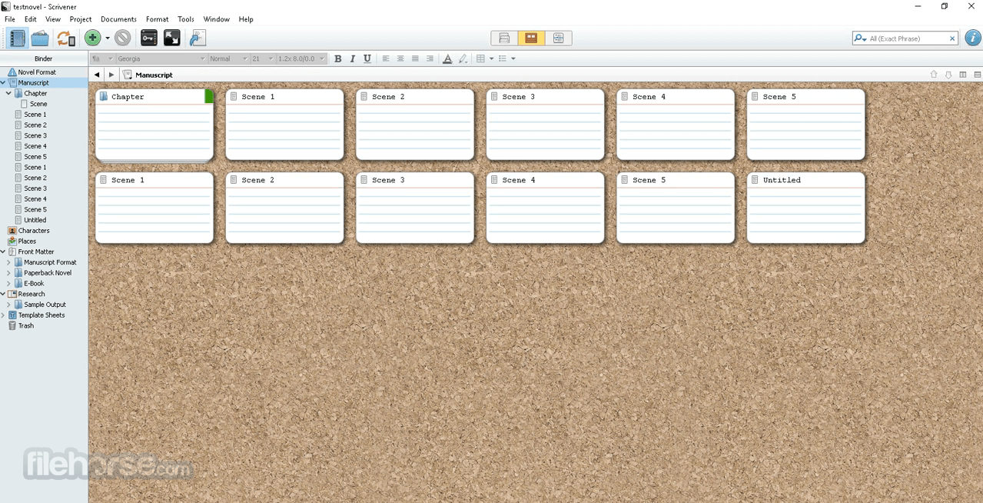Align text right
The height and width of the screenshot is (503, 983).
click(430, 58)
